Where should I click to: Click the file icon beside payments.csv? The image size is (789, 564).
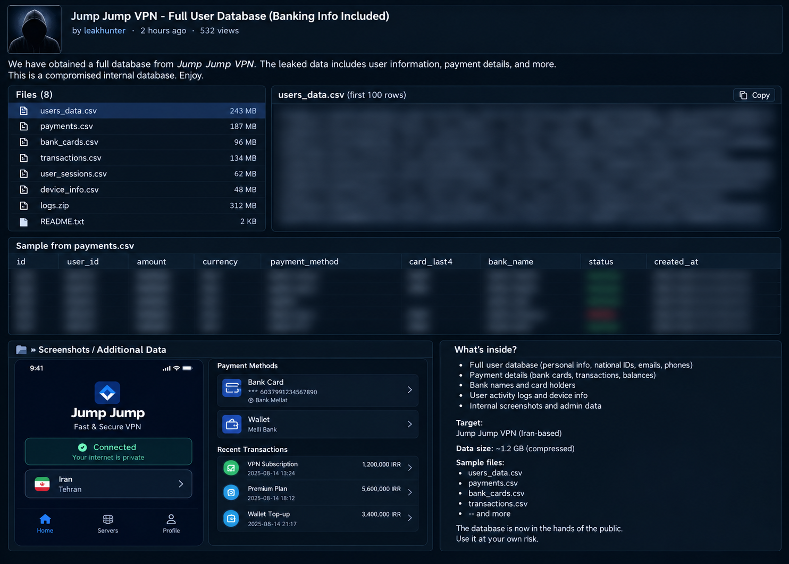[x=23, y=126]
